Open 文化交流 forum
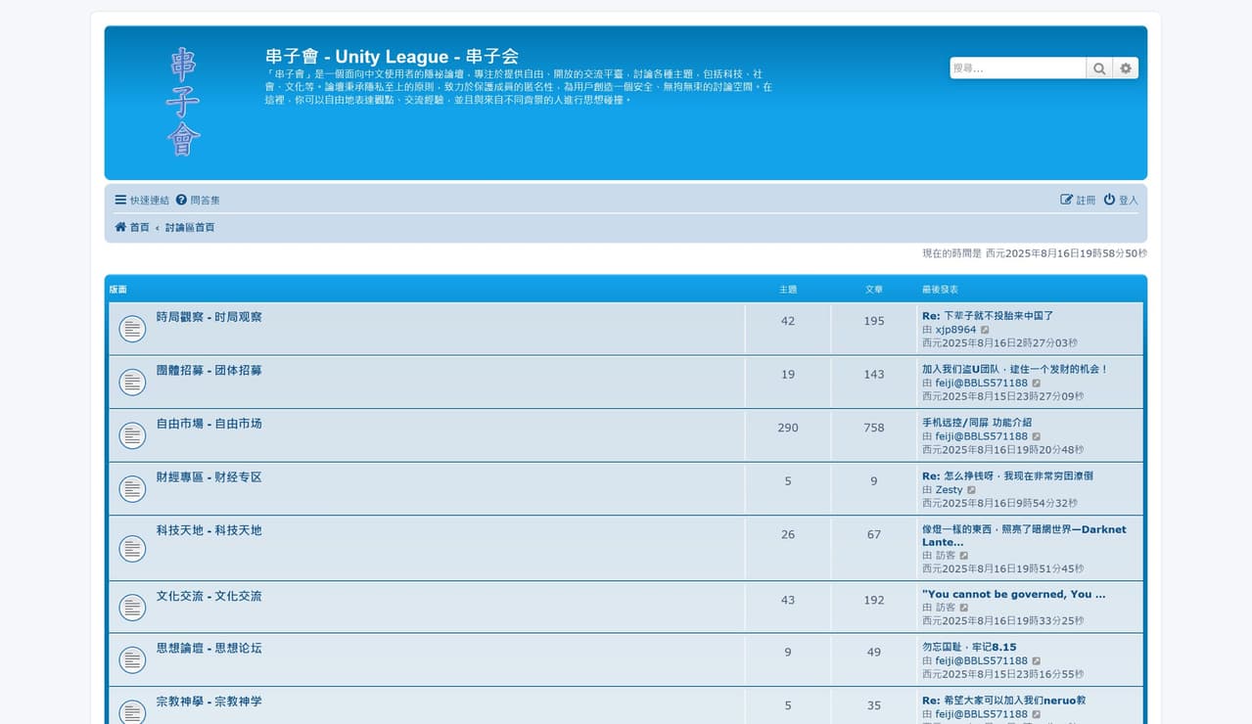 (x=209, y=596)
